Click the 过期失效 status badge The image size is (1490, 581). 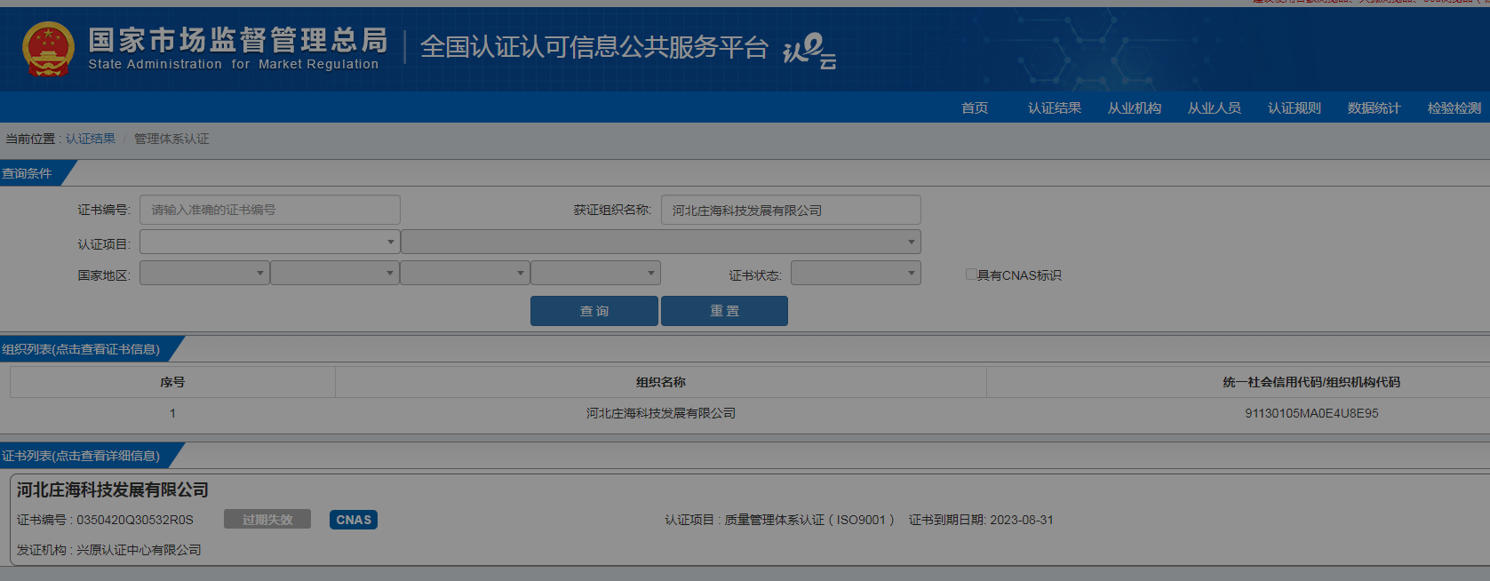point(267,520)
